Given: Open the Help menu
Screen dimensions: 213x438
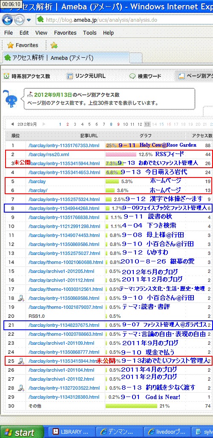Looking at the screenshot, I should pos(109,33).
